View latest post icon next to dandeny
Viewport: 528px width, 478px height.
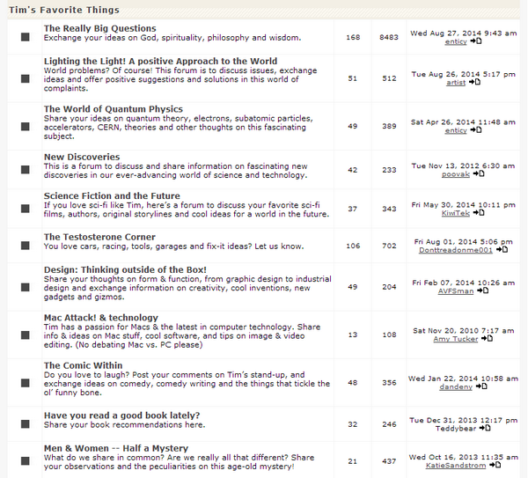point(481,386)
